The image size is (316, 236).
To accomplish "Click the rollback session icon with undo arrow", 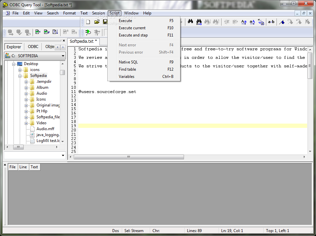I will [x=28, y=32].
